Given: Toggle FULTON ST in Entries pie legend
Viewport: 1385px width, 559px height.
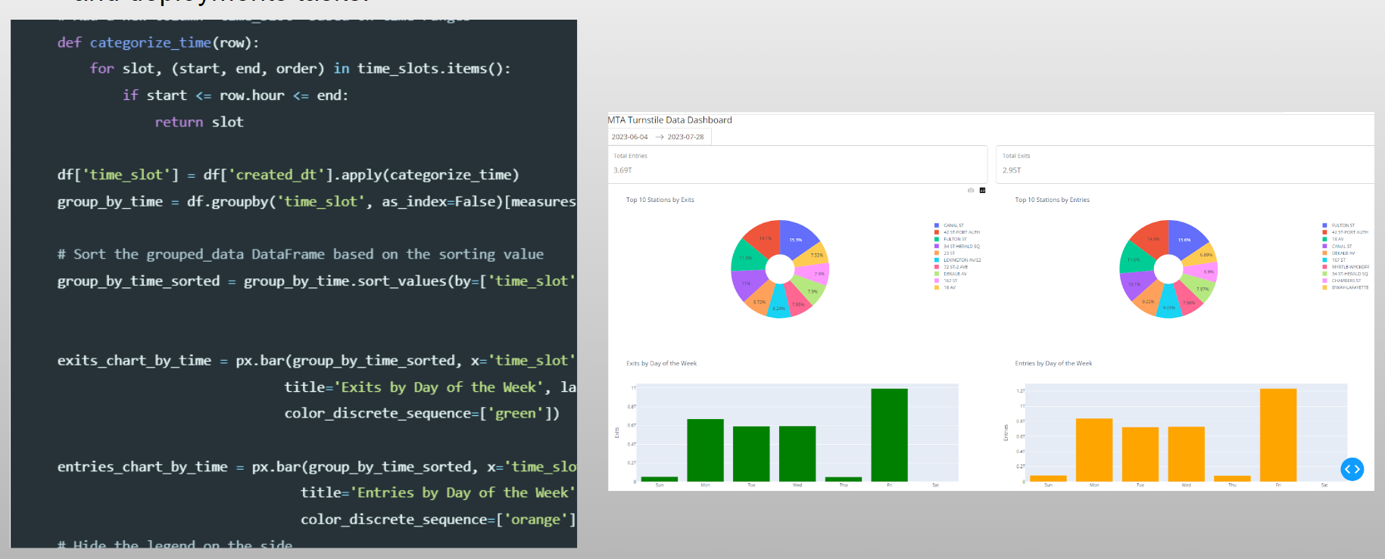Looking at the screenshot, I should (x=1339, y=225).
